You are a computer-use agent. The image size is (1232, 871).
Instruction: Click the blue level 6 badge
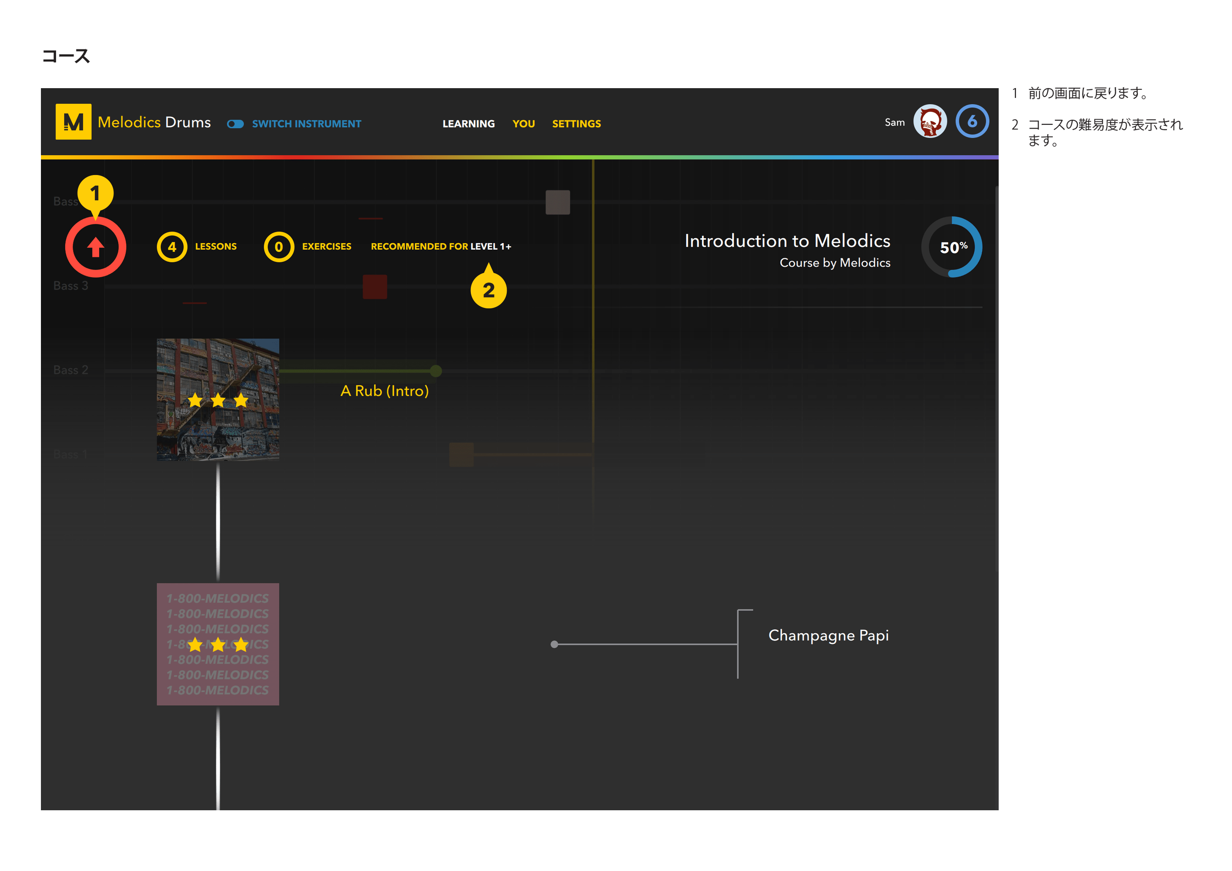click(x=972, y=121)
